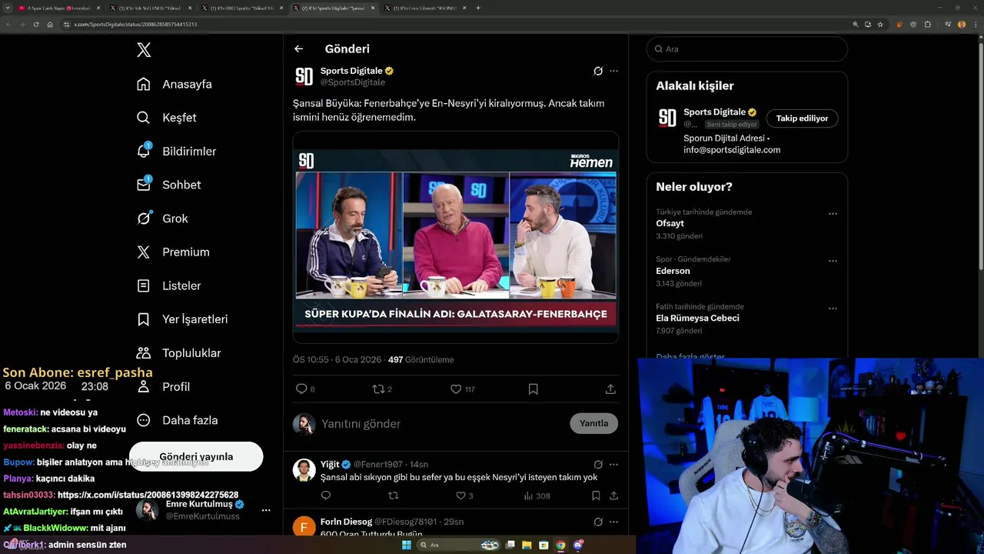984x554 pixels.
Task: Open the three-dot menu on the Sports Digitale post
Action: pyautogui.click(x=613, y=71)
